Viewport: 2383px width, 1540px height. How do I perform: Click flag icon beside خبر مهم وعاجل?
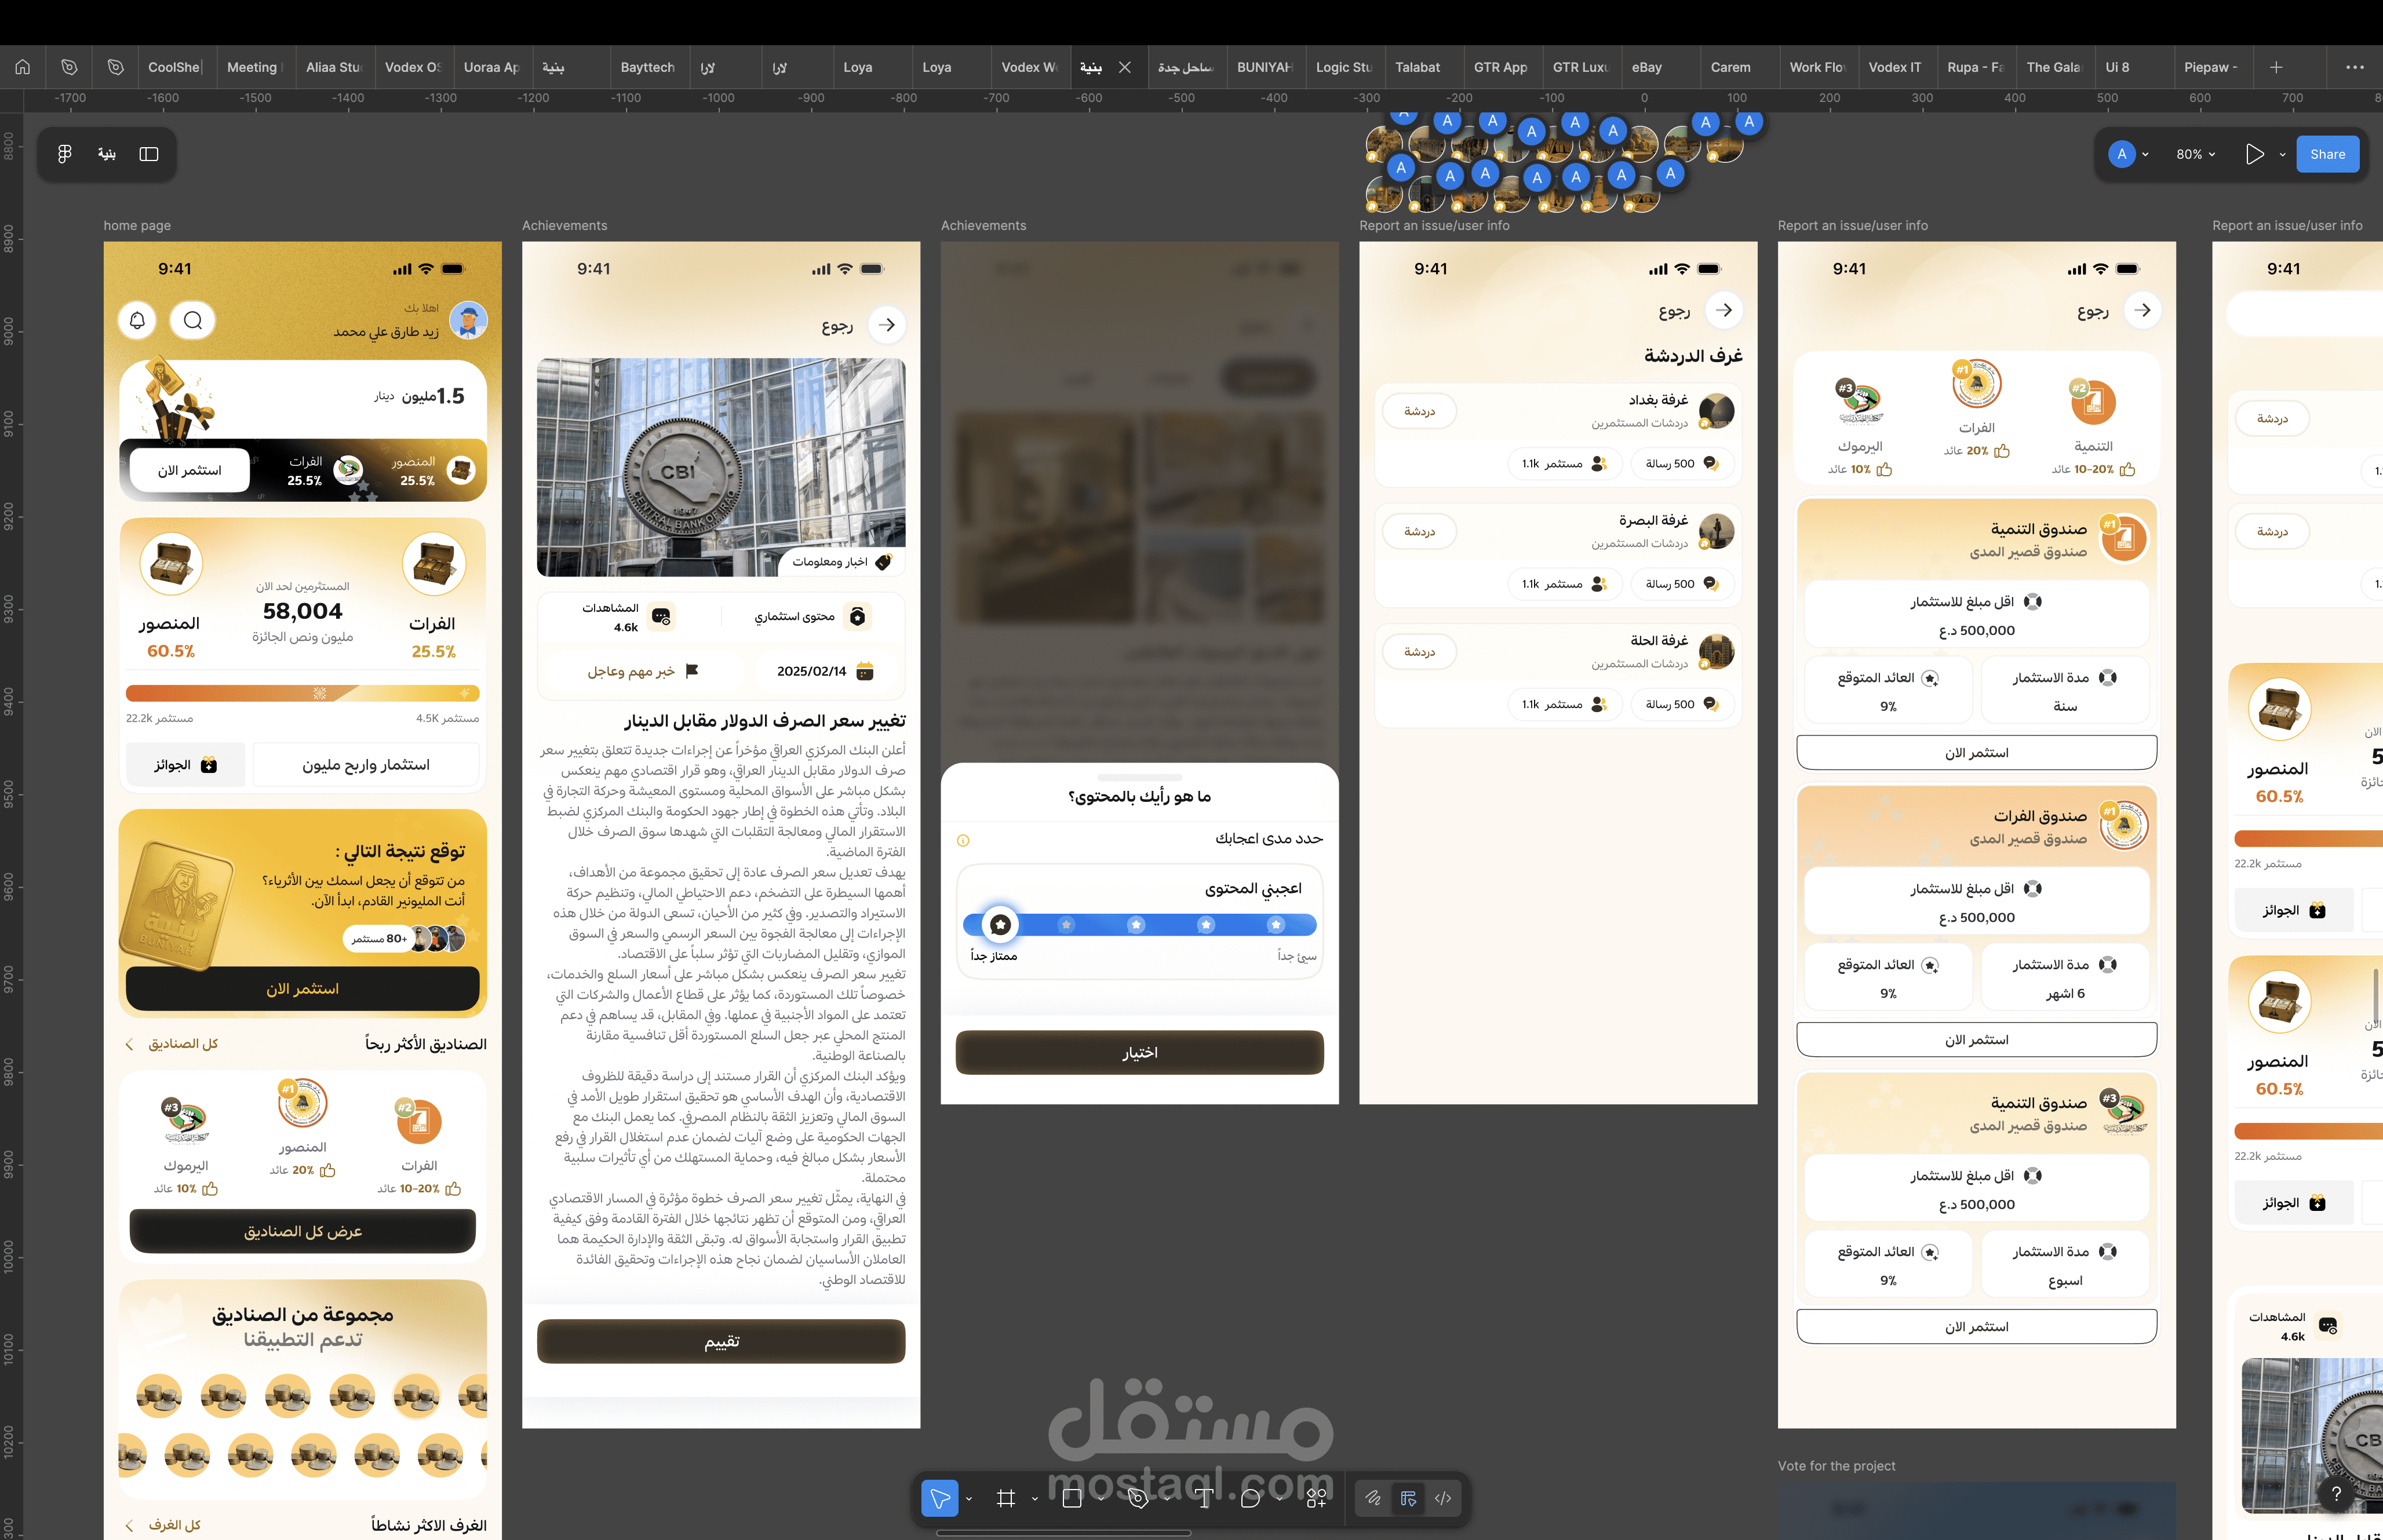coord(691,671)
